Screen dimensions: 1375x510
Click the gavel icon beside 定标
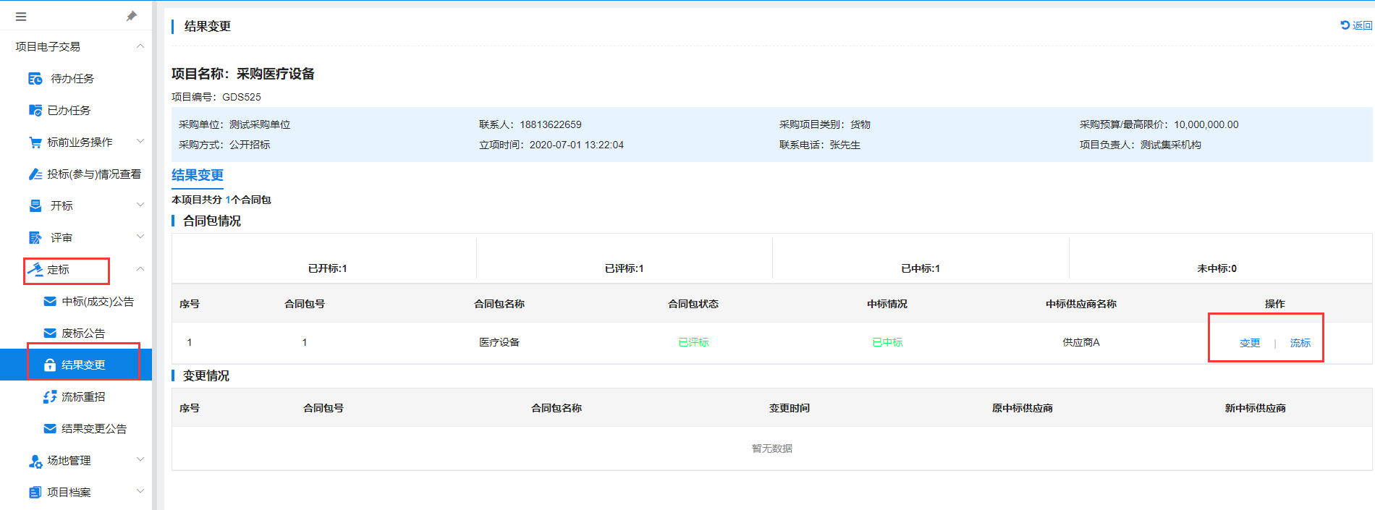[x=35, y=270]
